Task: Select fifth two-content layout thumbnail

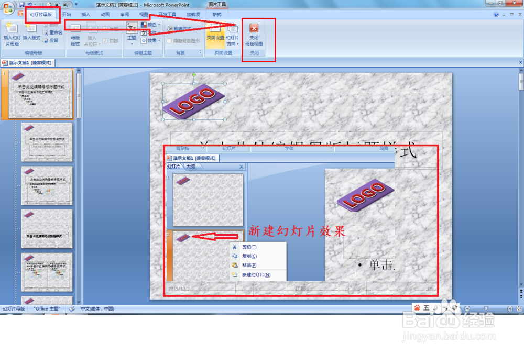Action: 47,272
